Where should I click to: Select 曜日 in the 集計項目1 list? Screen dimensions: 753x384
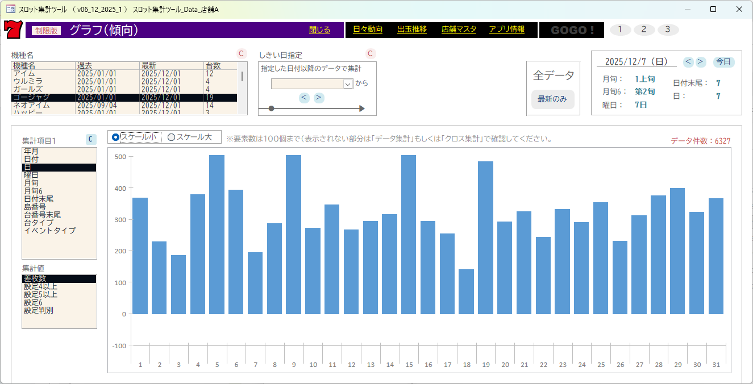(31, 176)
